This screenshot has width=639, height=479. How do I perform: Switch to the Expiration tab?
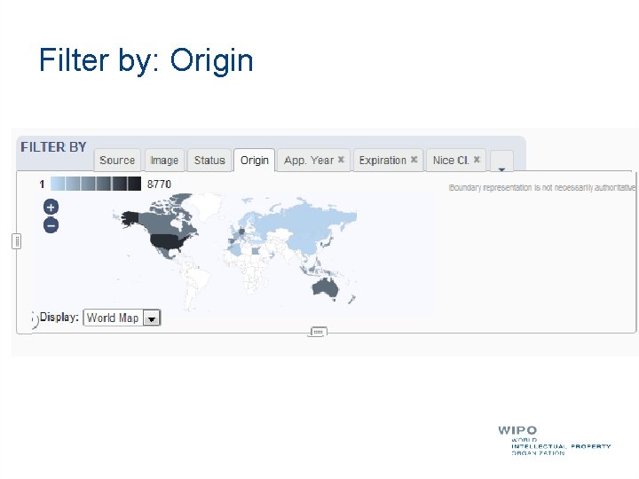383,161
